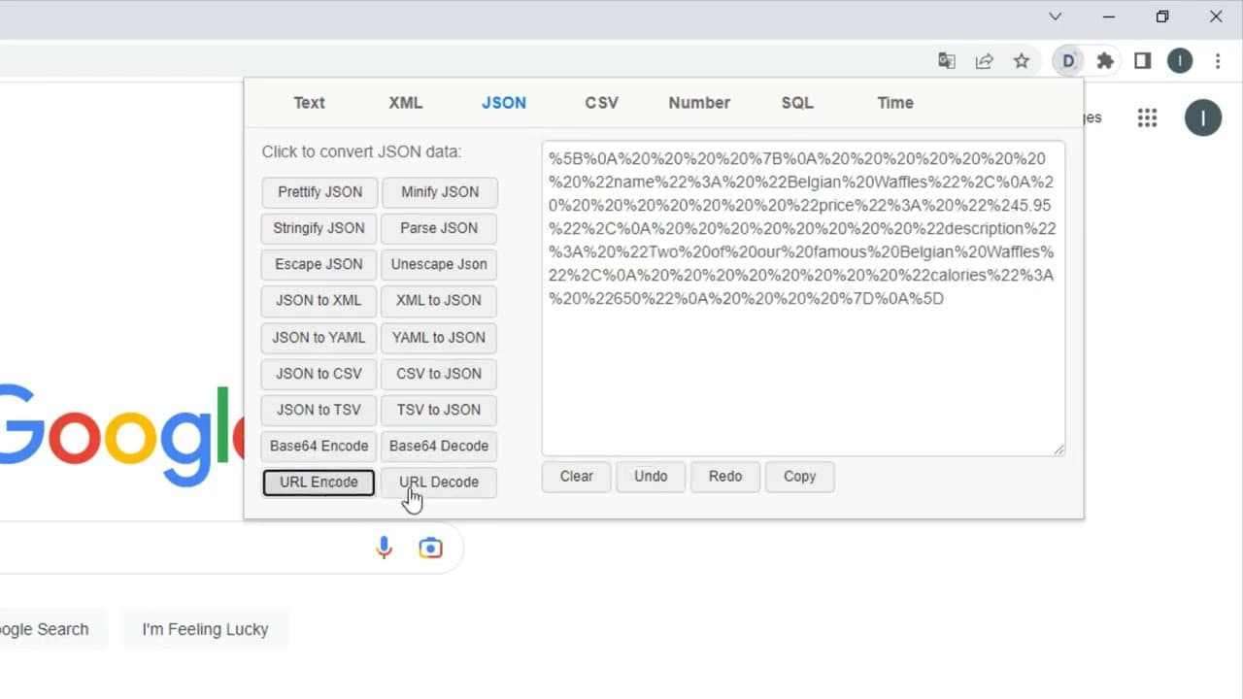Click the share page icon
1243x699 pixels.
pos(984,61)
